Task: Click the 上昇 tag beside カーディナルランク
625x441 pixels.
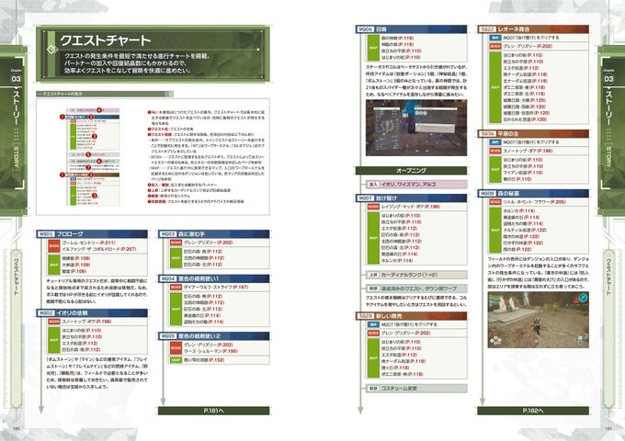Action: tap(372, 275)
